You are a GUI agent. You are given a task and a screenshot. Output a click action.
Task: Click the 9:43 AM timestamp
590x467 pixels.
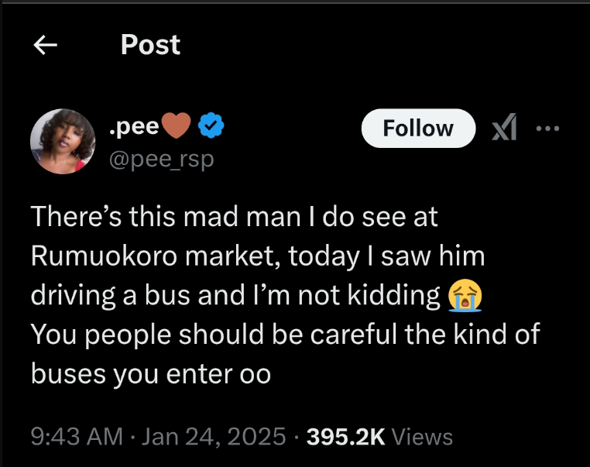77,436
